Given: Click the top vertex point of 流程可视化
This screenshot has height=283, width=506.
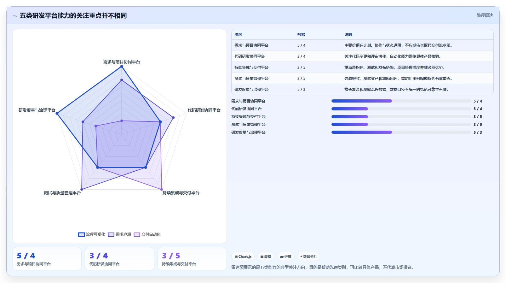Looking at the screenshot, I should (x=122, y=66).
